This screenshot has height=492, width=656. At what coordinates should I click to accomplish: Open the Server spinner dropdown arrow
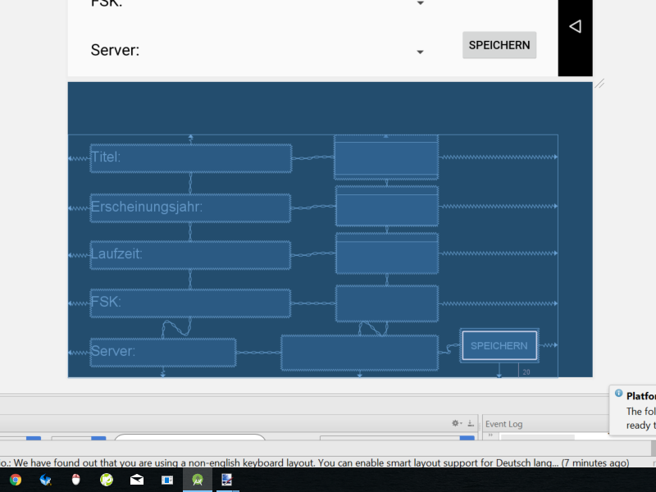tap(420, 52)
